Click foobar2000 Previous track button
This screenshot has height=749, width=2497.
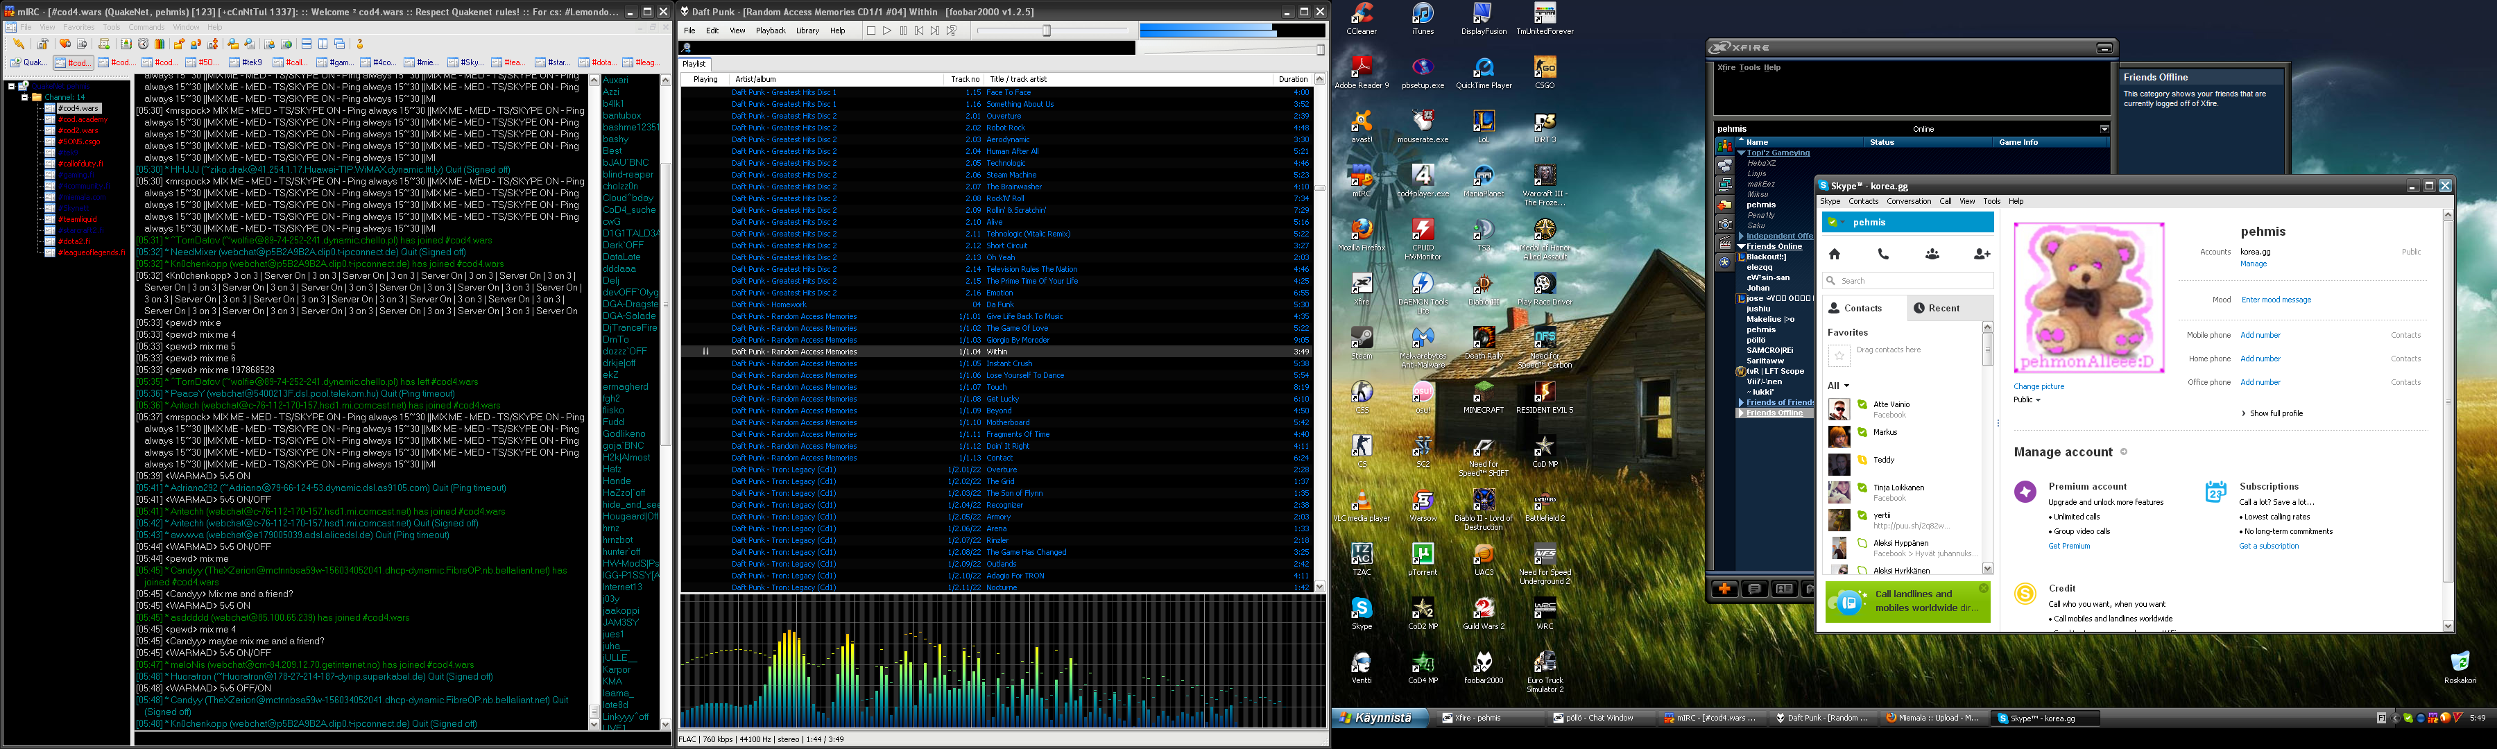click(x=920, y=31)
